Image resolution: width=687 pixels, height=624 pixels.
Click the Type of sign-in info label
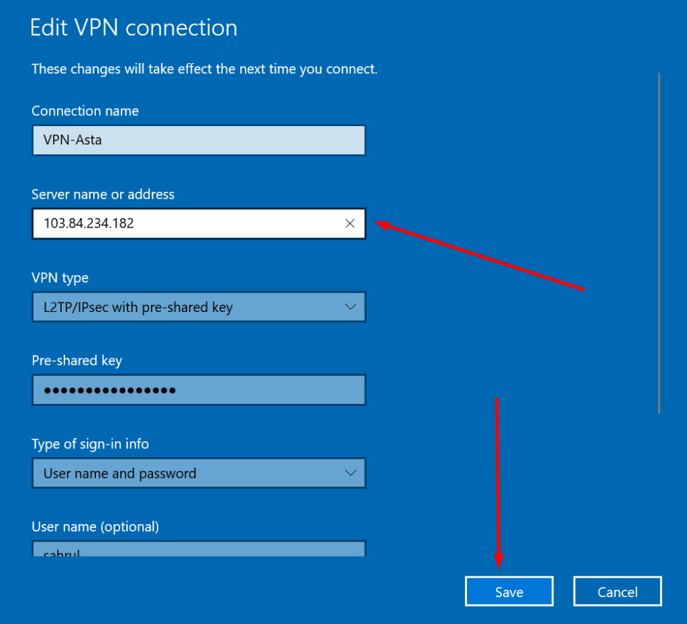[90, 444]
